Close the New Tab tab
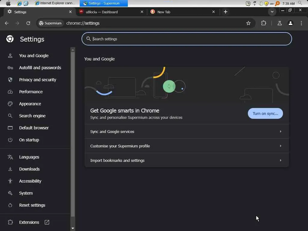 tap(214, 12)
